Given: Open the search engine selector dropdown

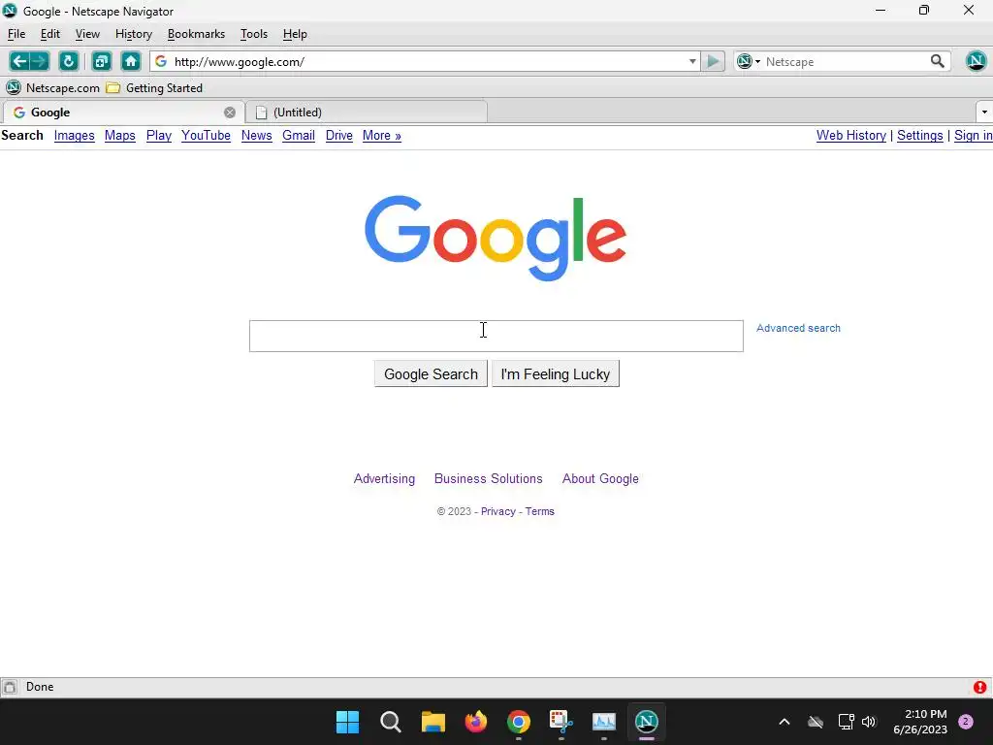Looking at the screenshot, I should pos(749,61).
